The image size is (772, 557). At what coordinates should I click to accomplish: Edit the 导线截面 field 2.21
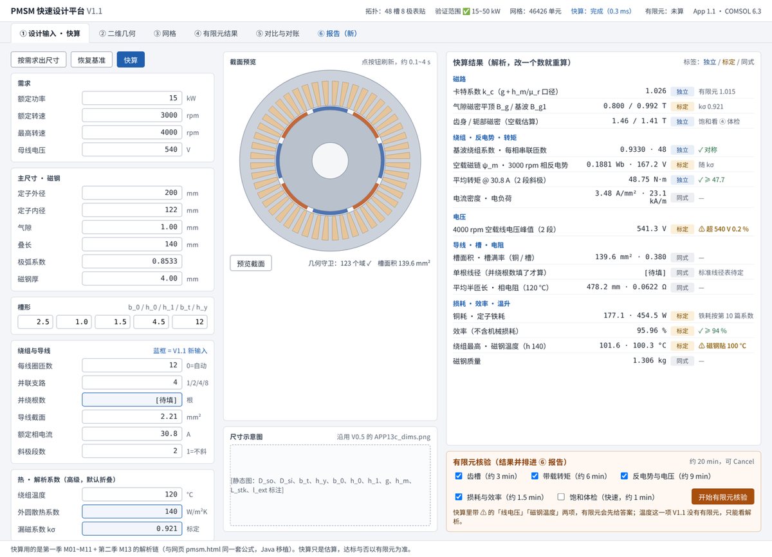click(x=133, y=417)
